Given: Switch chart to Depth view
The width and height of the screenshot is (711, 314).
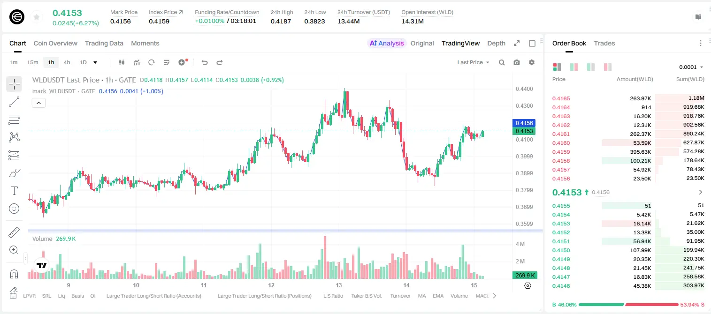Looking at the screenshot, I should 496,43.
